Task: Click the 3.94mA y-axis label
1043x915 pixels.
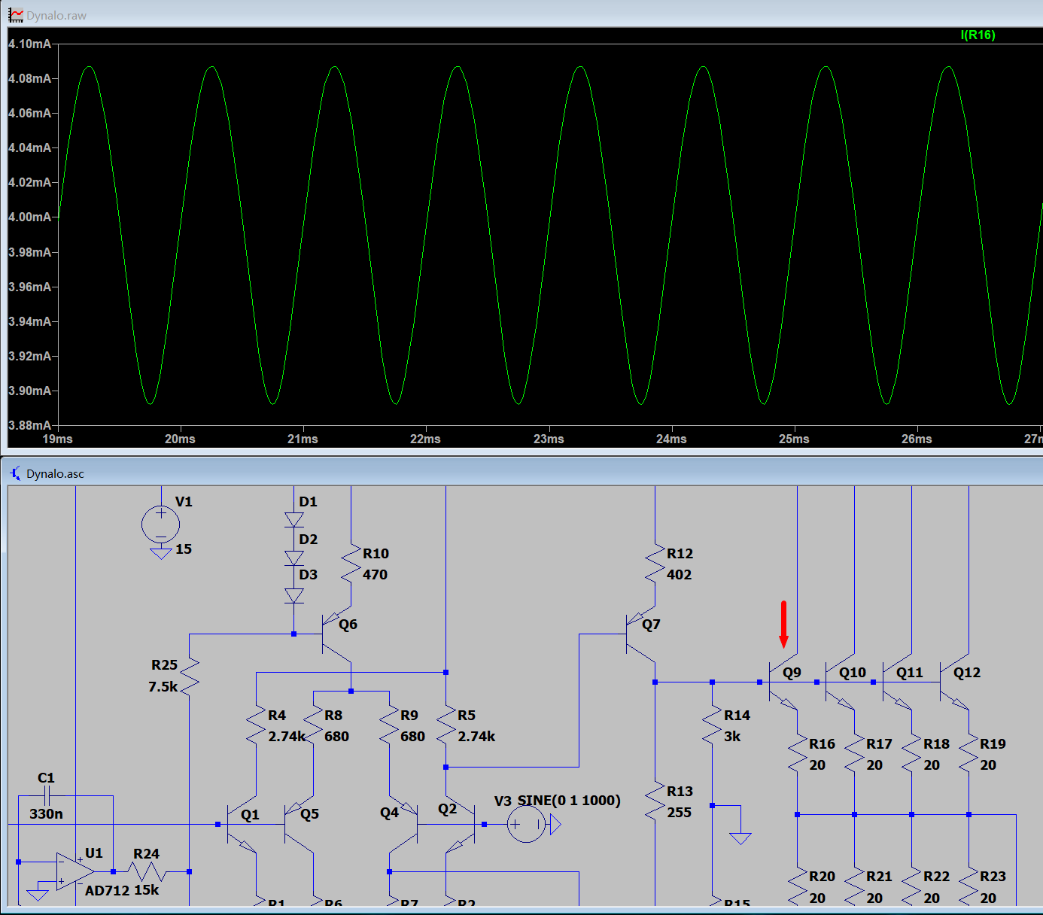Action: [x=30, y=321]
